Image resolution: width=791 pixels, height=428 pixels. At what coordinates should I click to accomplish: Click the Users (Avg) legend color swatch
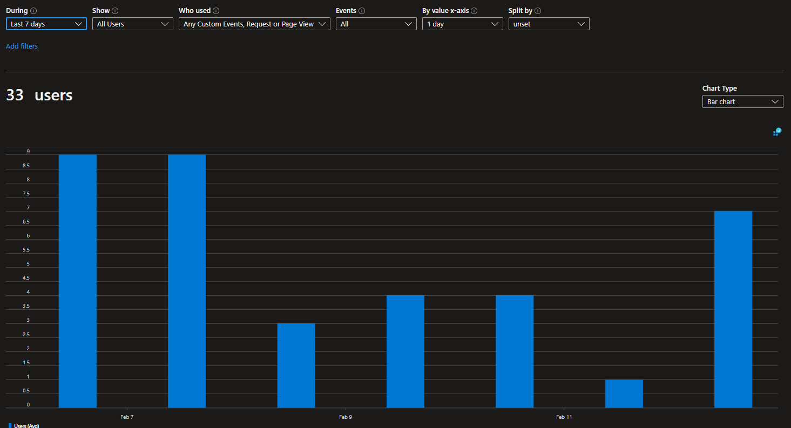coord(10,426)
